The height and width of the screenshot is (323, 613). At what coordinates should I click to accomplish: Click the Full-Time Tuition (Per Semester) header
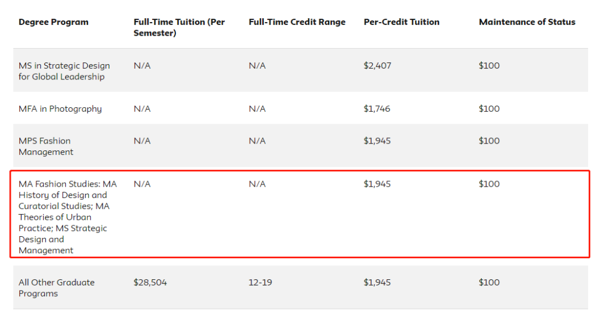pyautogui.click(x=179, y=27)
